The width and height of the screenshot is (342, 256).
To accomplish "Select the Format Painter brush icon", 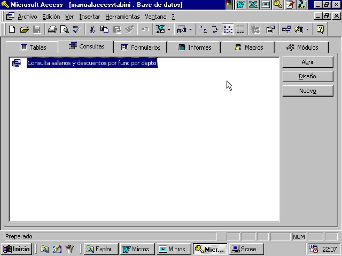I will 129,29.
